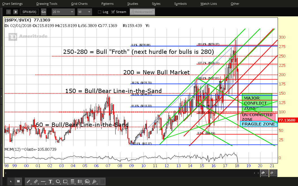Click the zoom in magnifier
The image size is (298, 186).
(264, 173)
